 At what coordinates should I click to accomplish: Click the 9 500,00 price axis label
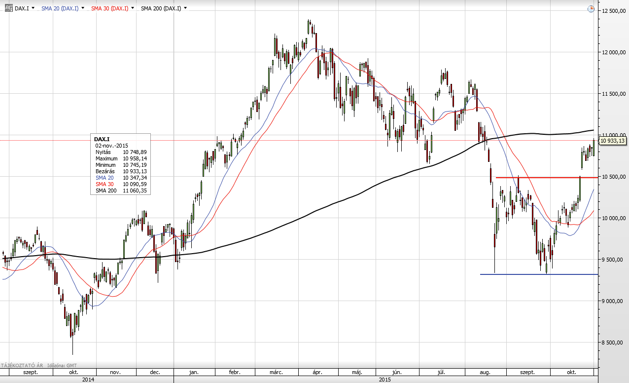click(613, 260)
